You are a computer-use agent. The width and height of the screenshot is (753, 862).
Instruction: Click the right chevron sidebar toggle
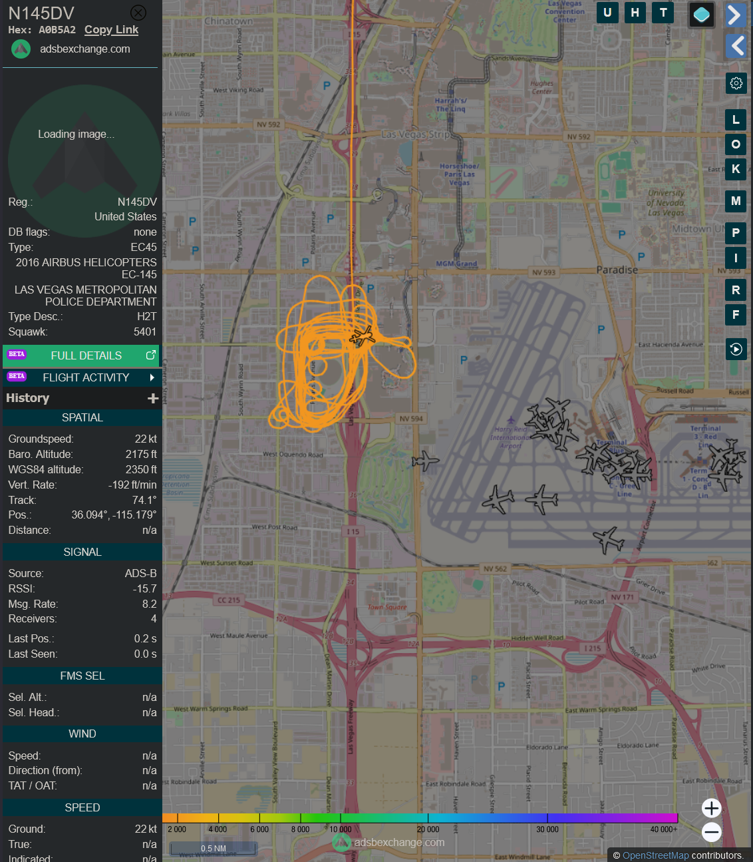pos(735,15)
